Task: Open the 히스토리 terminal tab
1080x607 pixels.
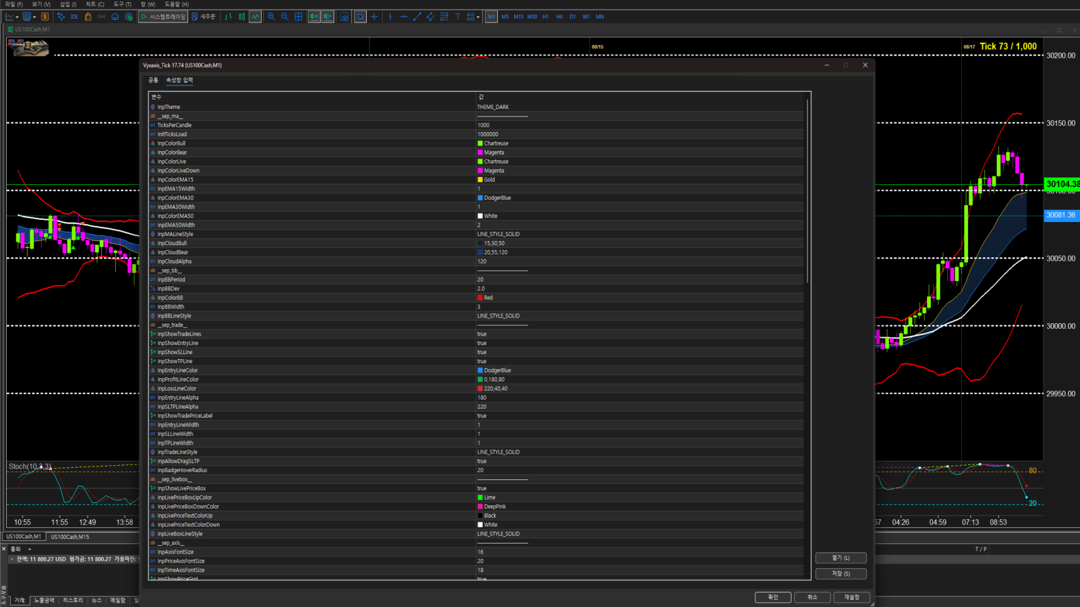Action: coord(73,600)
